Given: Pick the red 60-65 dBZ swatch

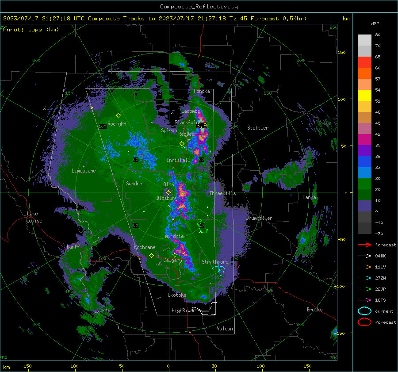Looking at the screenshot, I should [x=364, y=62].
